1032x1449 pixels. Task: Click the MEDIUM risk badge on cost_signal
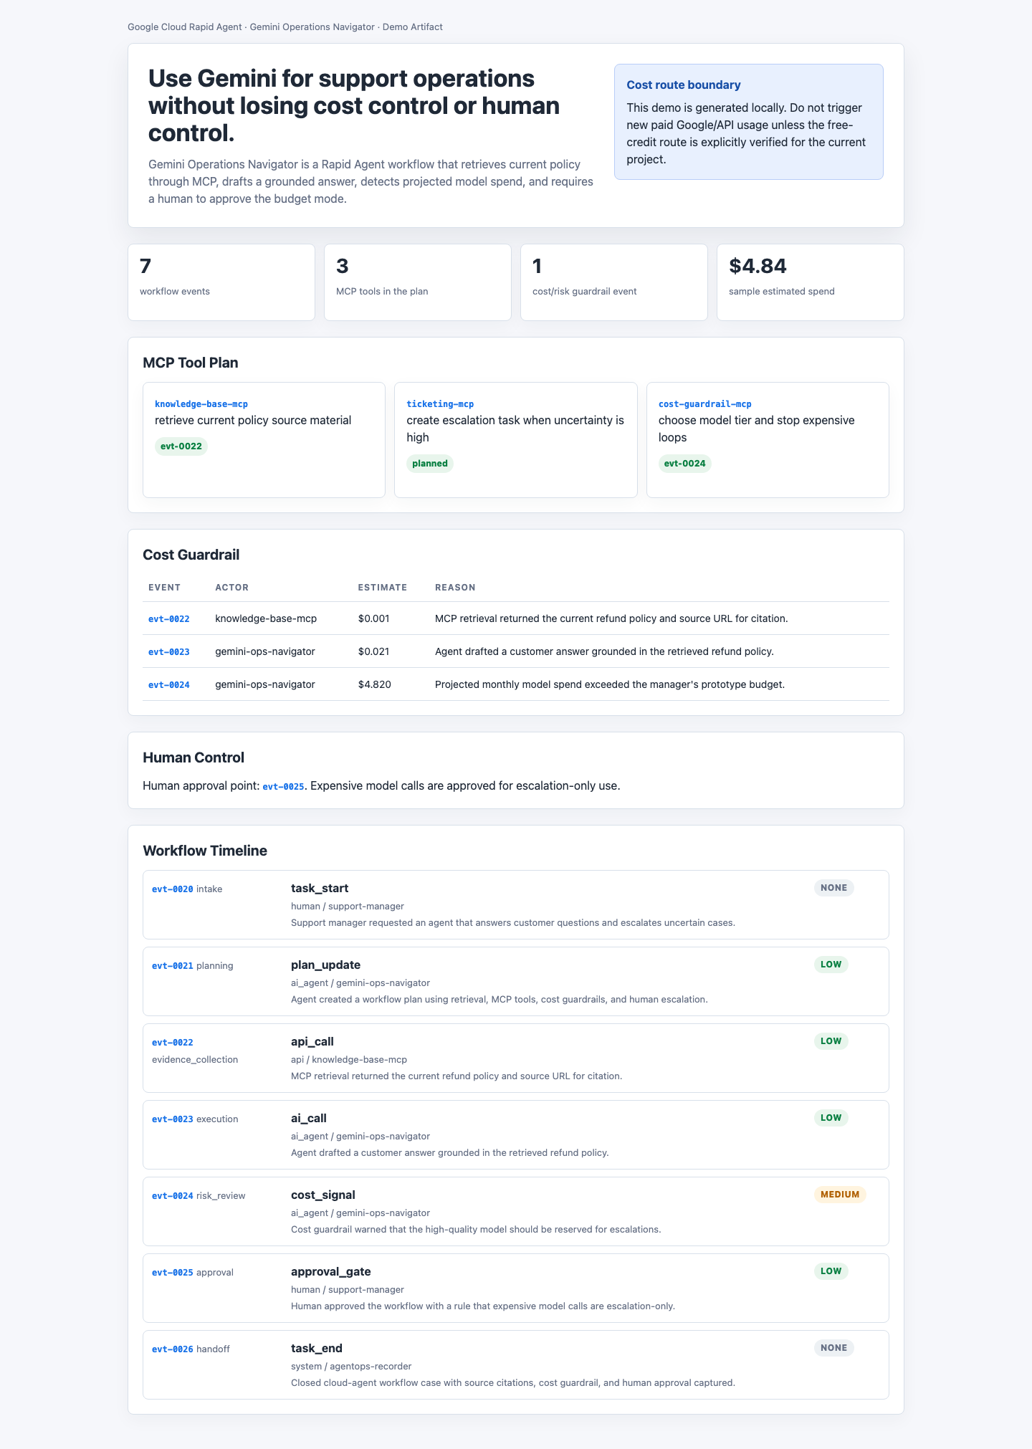tap(840, 1195)
